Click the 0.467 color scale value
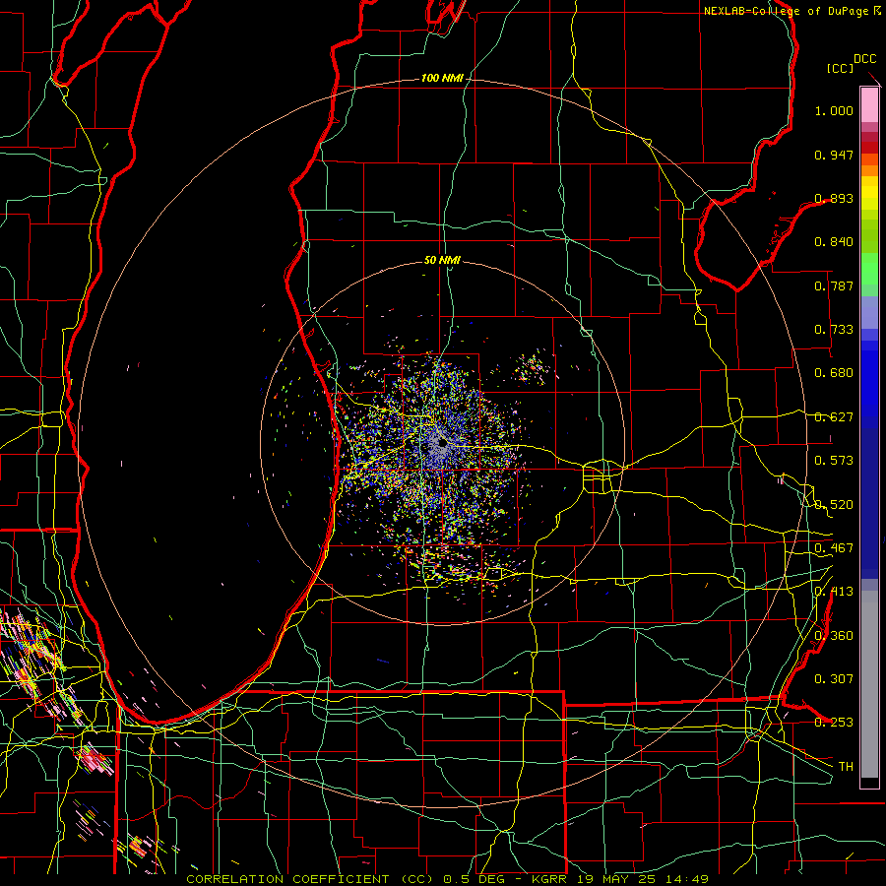Image resolution: width=886 pixels, height=886 pixels. [834, 548]
